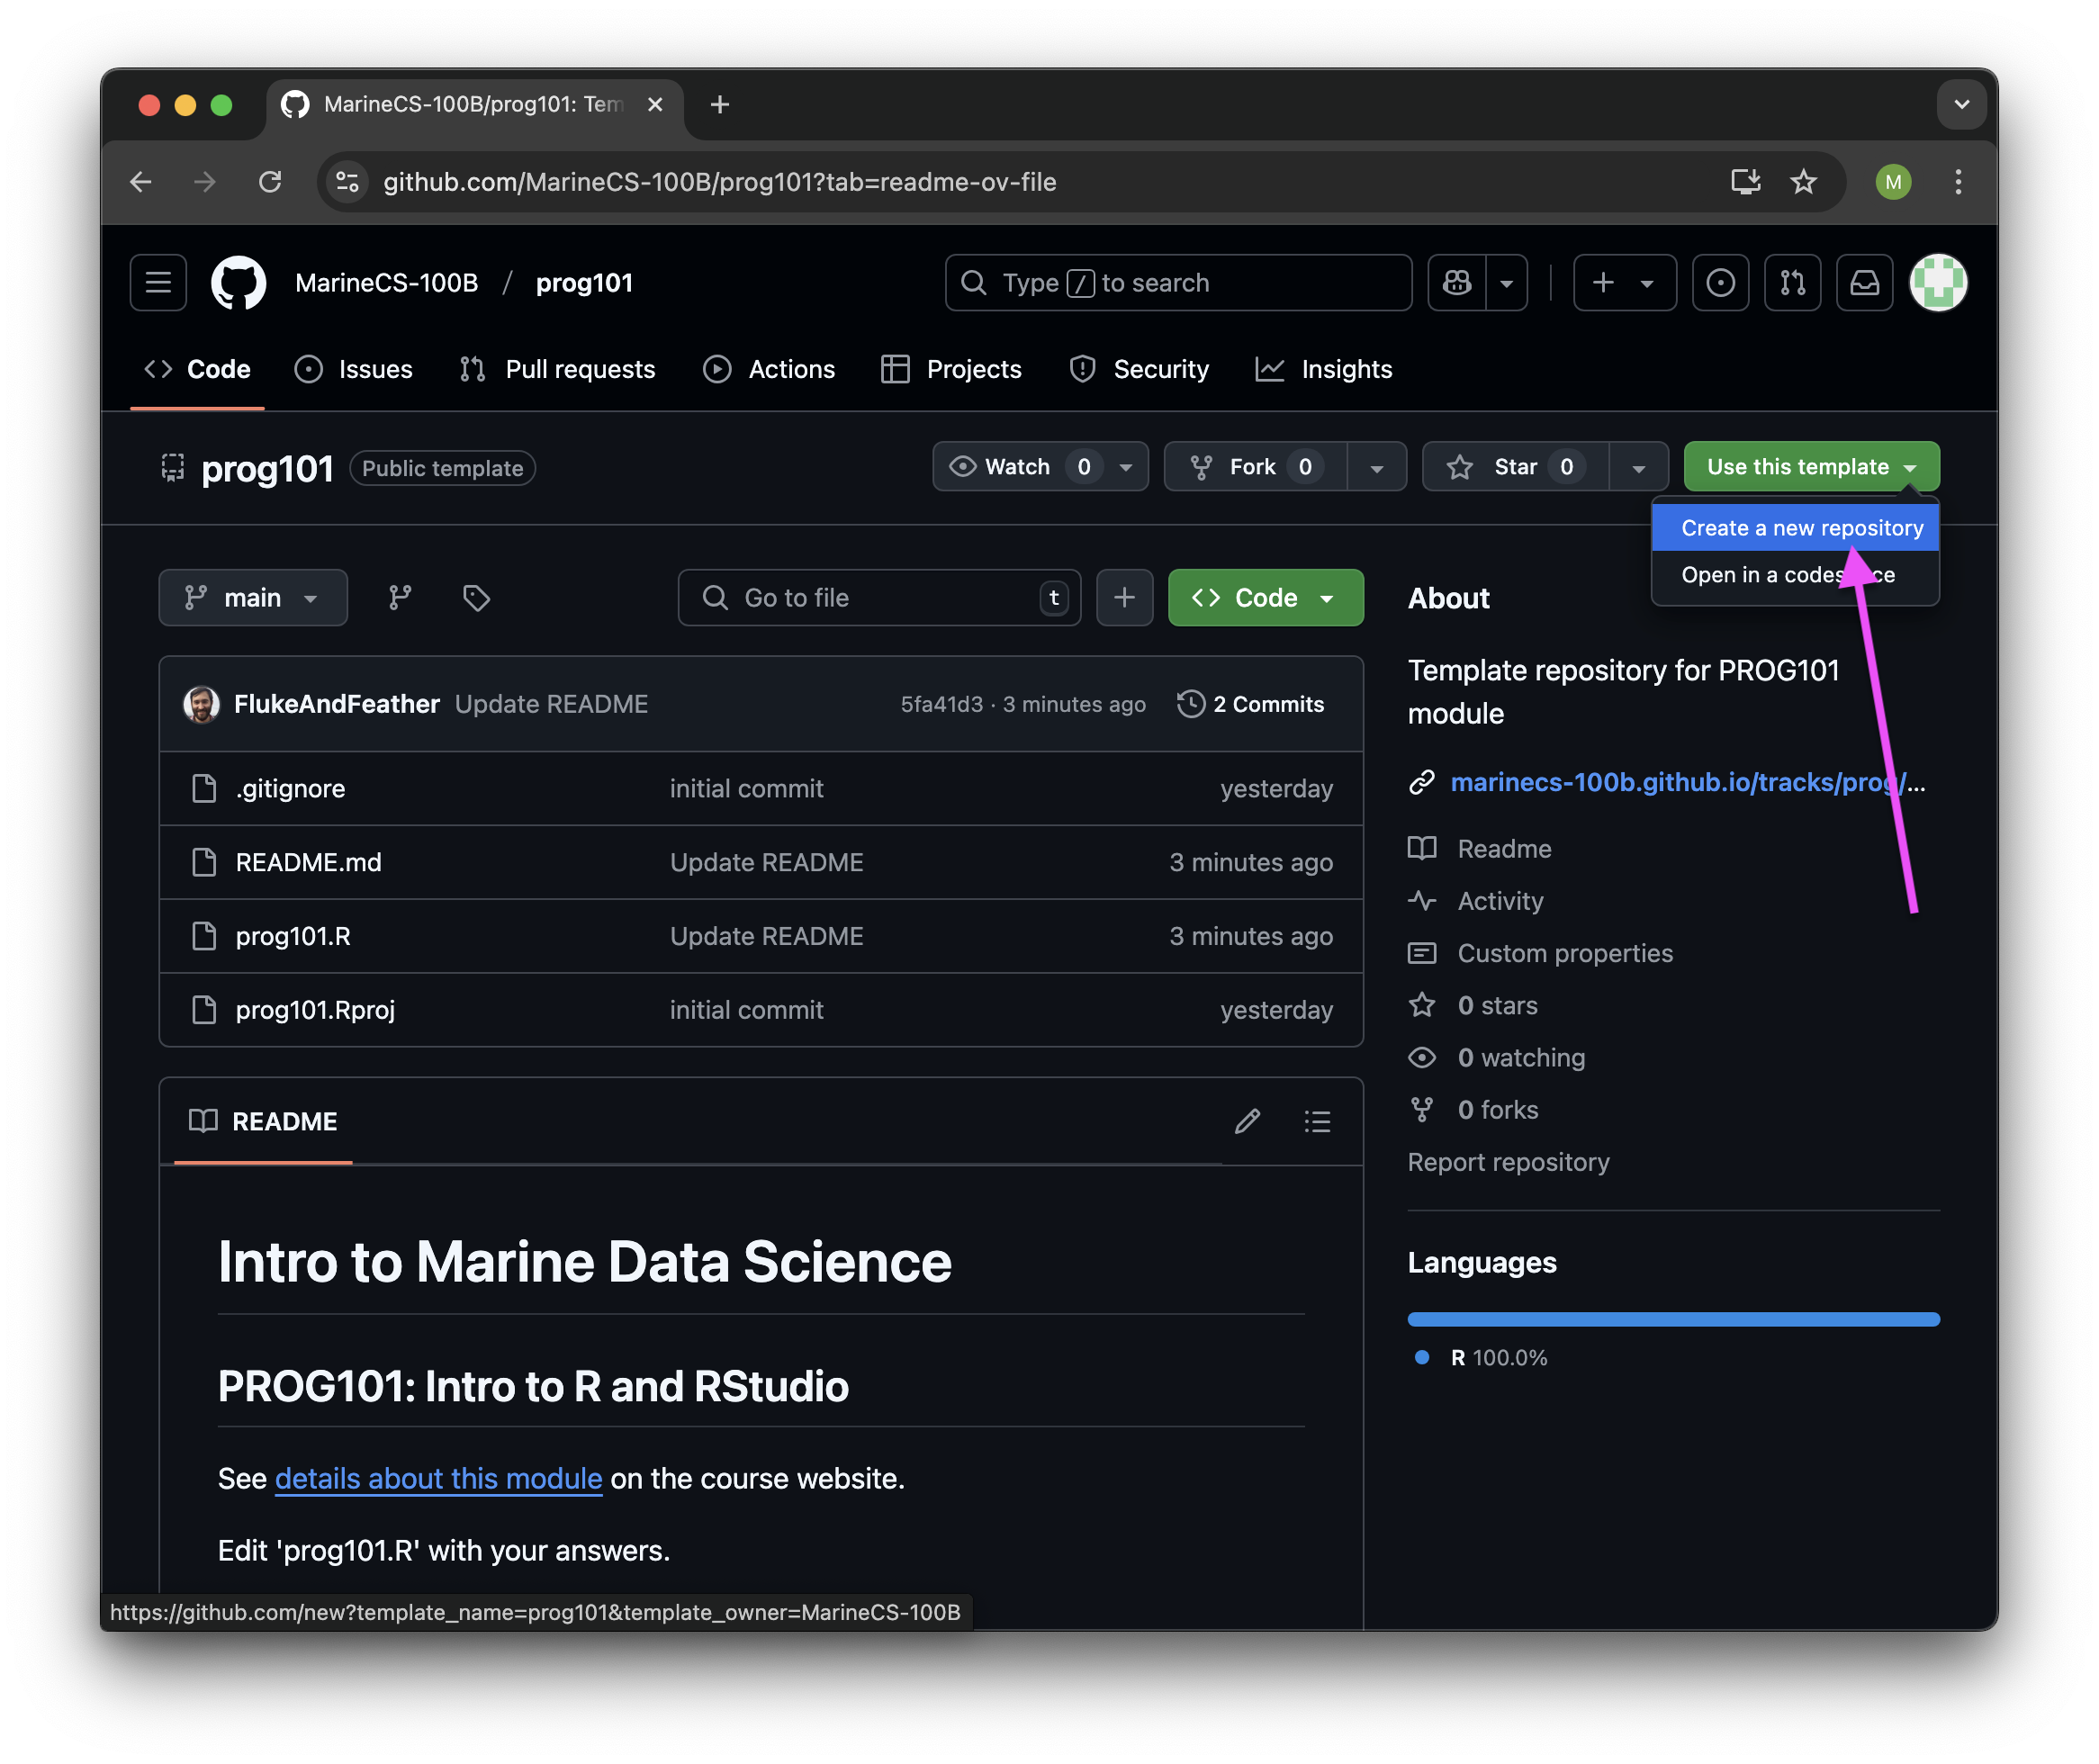Open Activity in About sidebar
Image resolution: width=2099 pixels, height=1764 pixels.
coord(1500,901)
